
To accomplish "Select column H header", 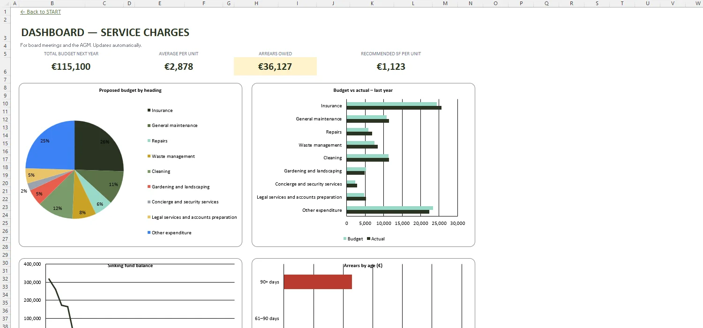I will [256, 3].
